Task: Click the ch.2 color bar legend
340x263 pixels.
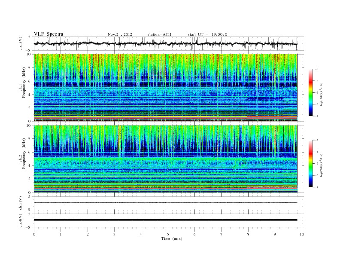Action: (310, 163)
